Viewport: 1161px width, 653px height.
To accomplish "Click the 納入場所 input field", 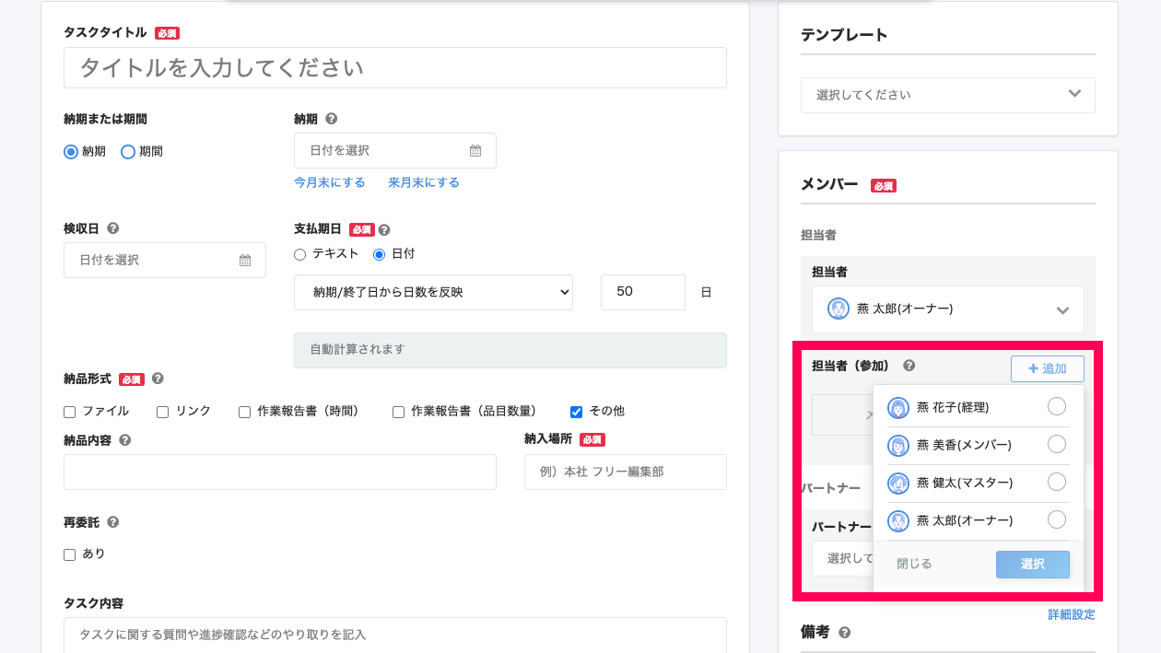I will click(x=626, y=472).
